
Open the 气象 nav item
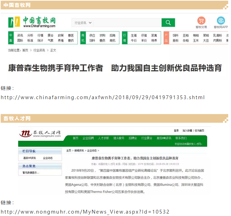point(51,41)
